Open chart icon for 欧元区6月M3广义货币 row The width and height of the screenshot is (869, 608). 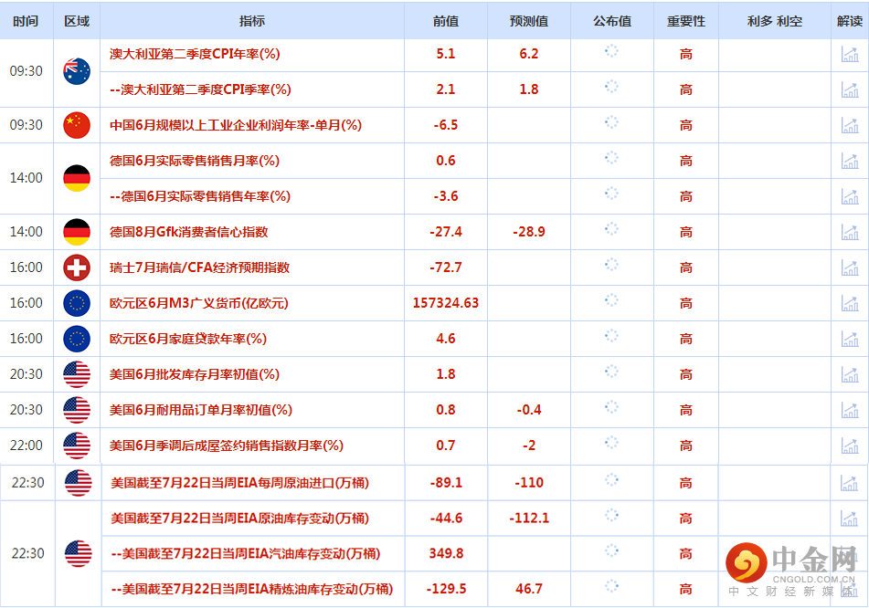[x=850, y=303]
